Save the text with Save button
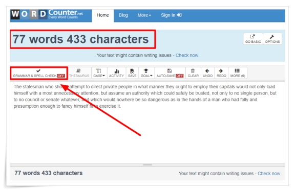This screenshot has height=192, width=295. (132, 73)
